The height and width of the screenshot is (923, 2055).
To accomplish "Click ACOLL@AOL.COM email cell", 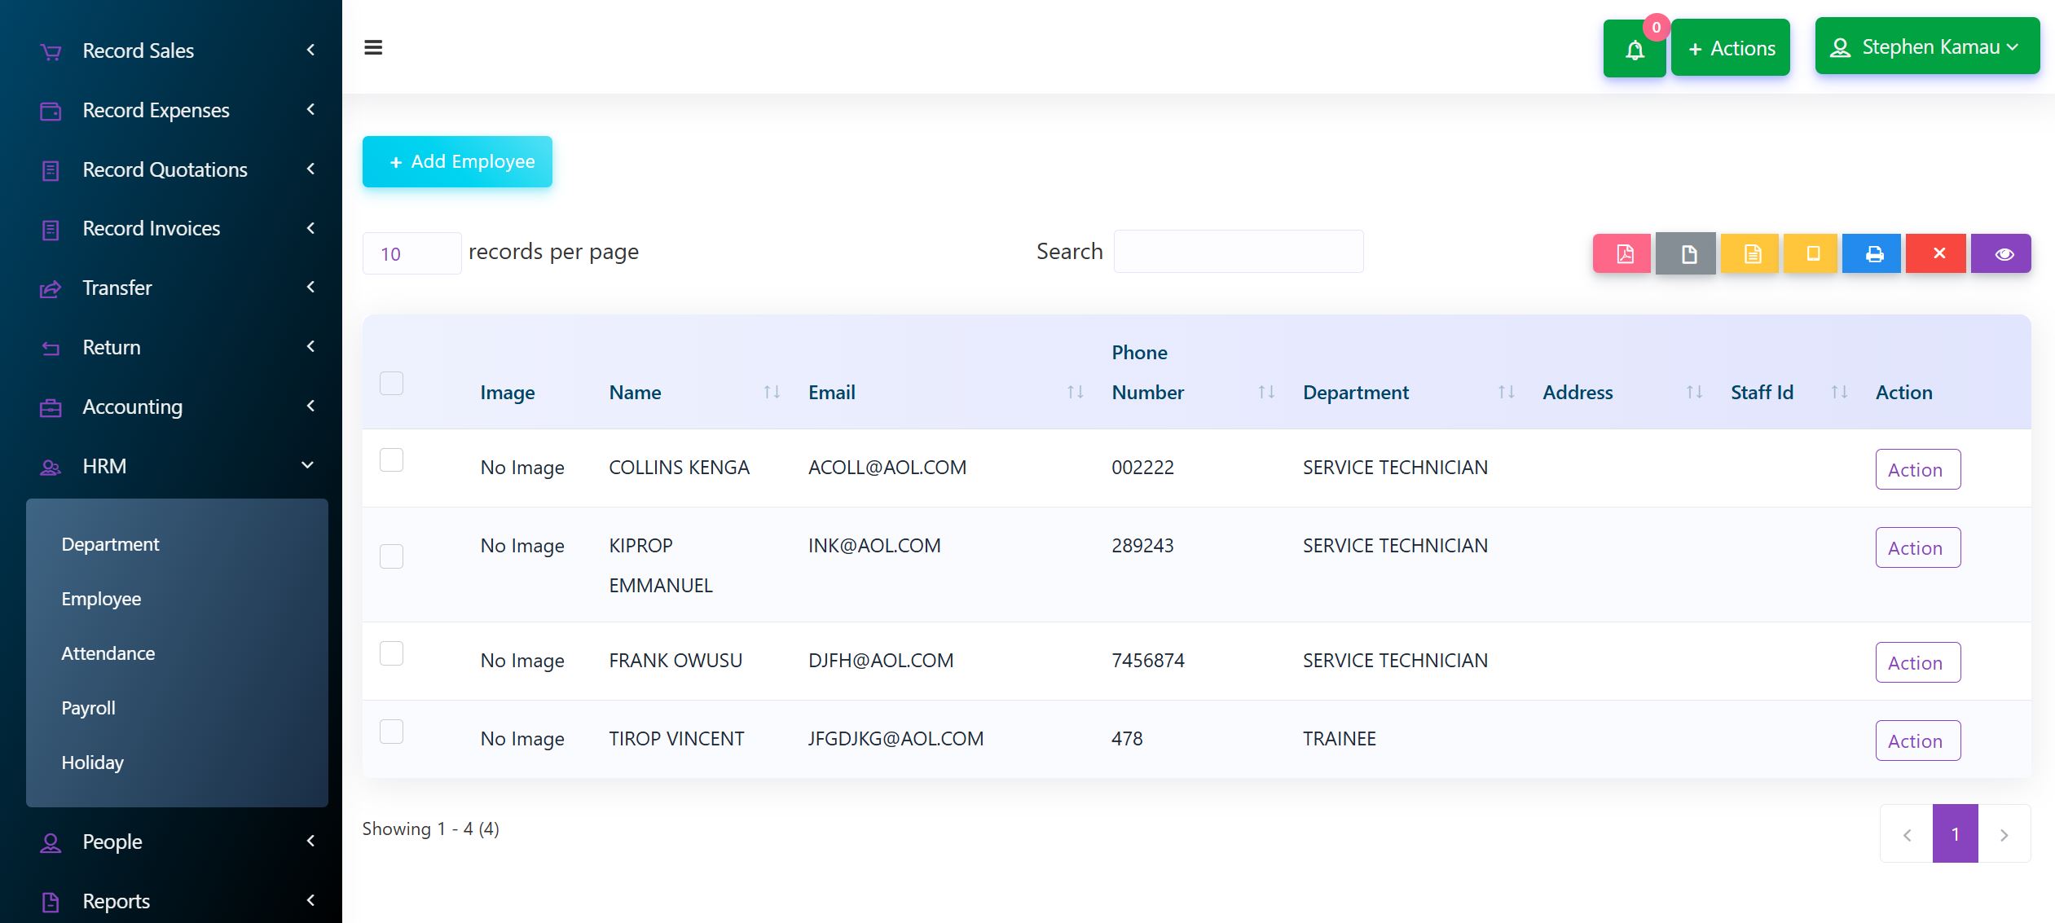I will pos(887,468).
